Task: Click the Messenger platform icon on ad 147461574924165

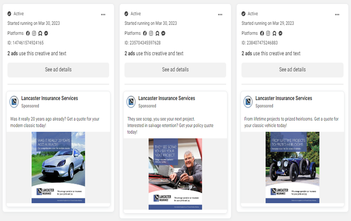Action: [46, 33]
